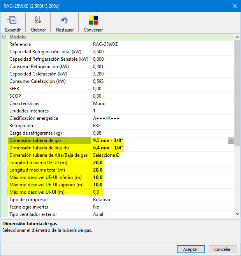
Task: Collapse the Modelo section
Action: 4,37
